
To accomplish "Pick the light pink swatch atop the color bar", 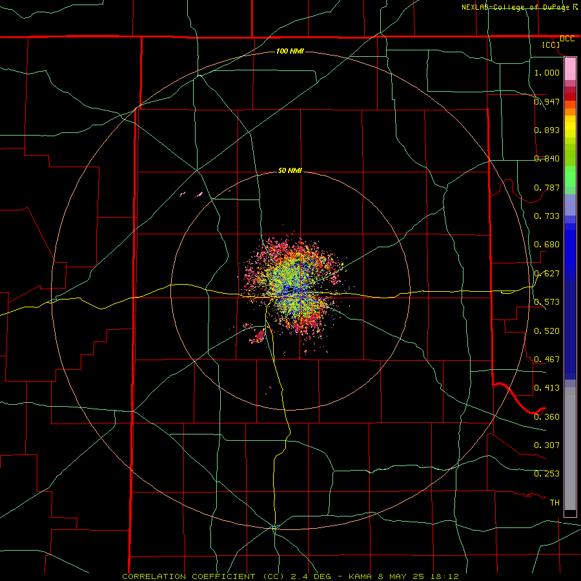I will [570, 68].
